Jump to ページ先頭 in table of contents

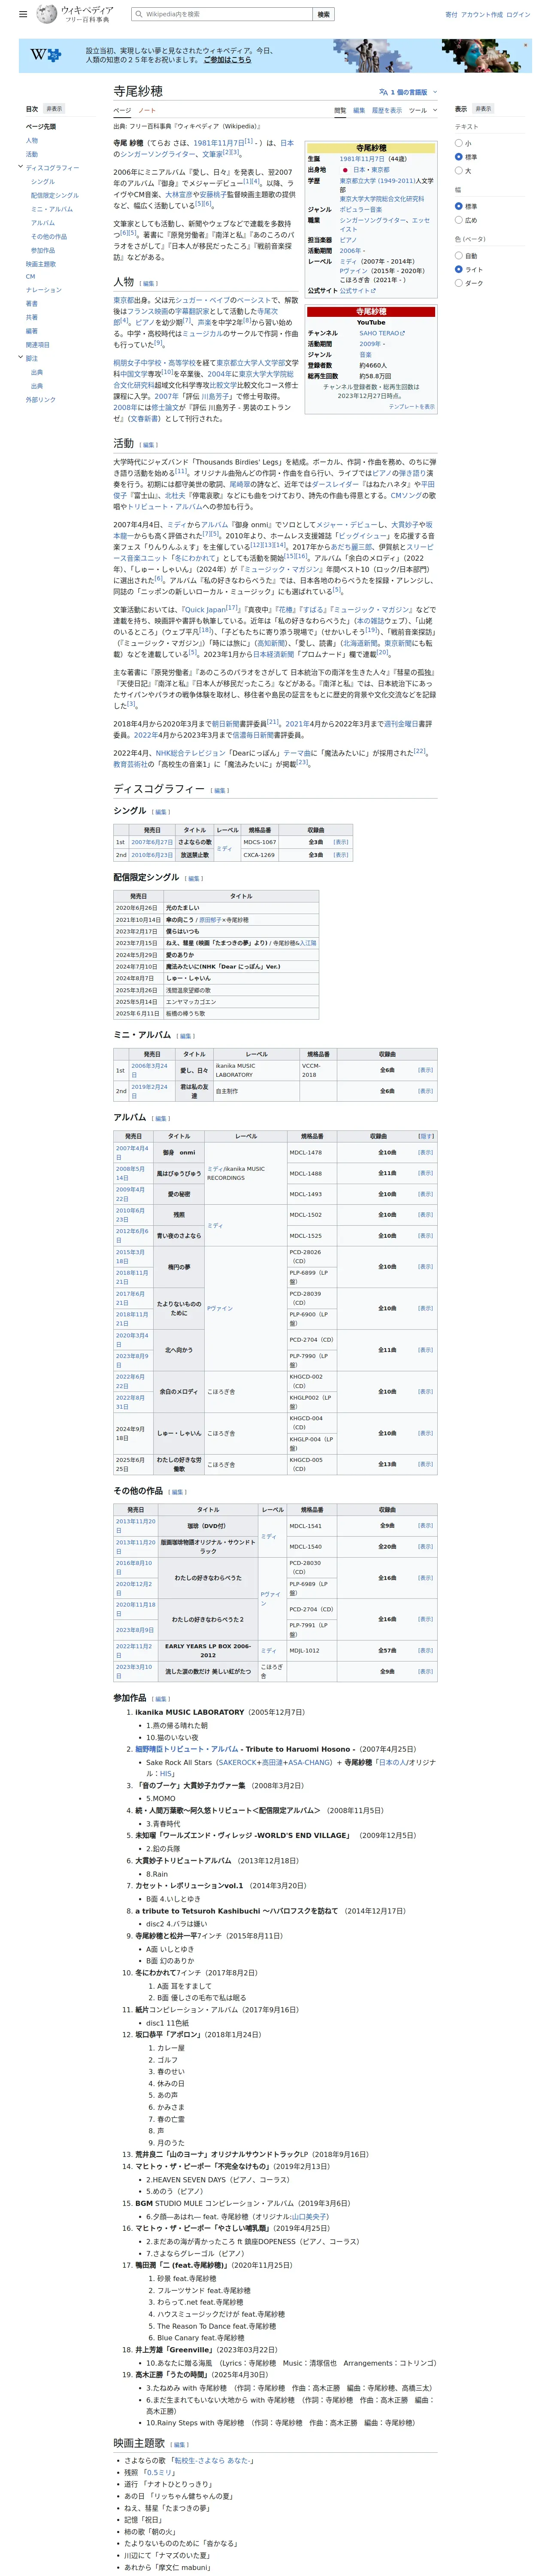tap(41, 127)
